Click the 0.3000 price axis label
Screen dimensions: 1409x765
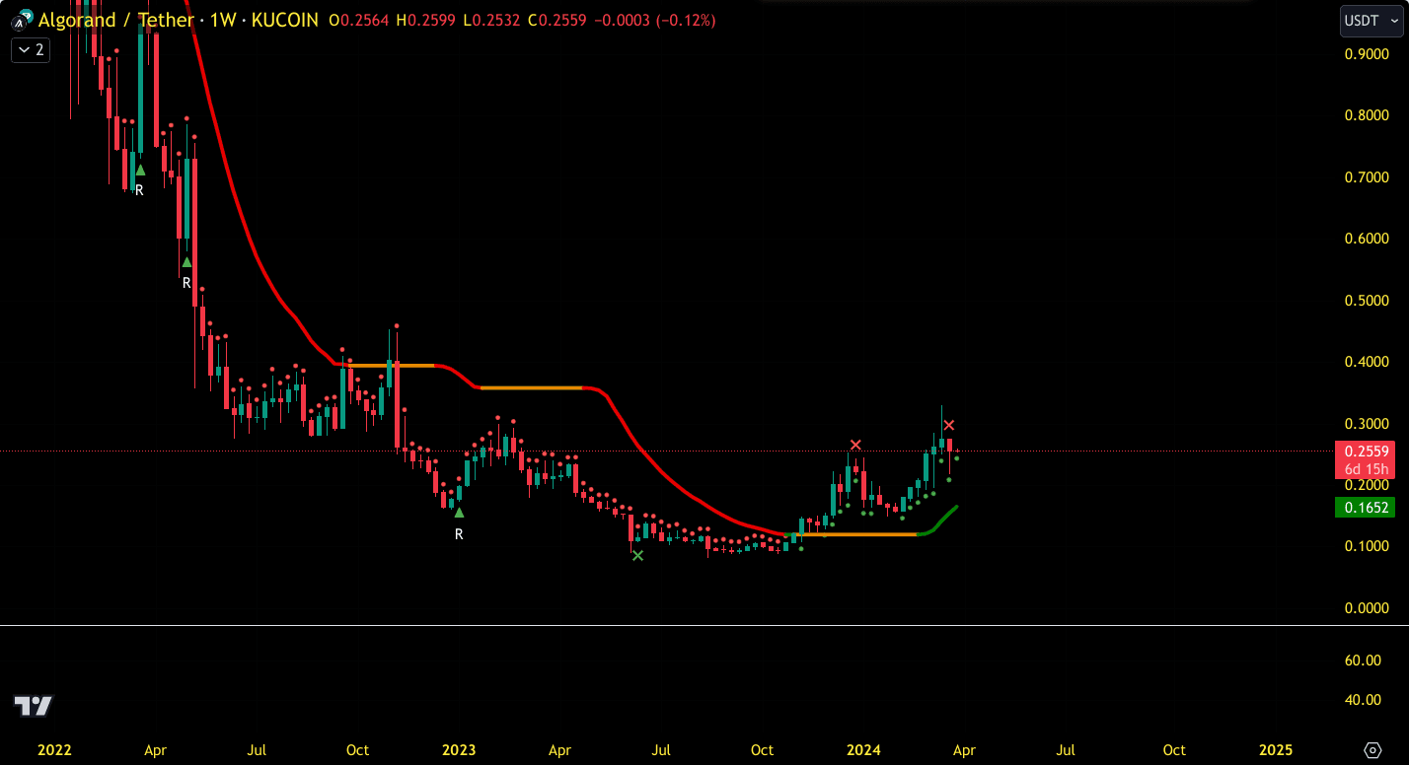point(1367,424)
